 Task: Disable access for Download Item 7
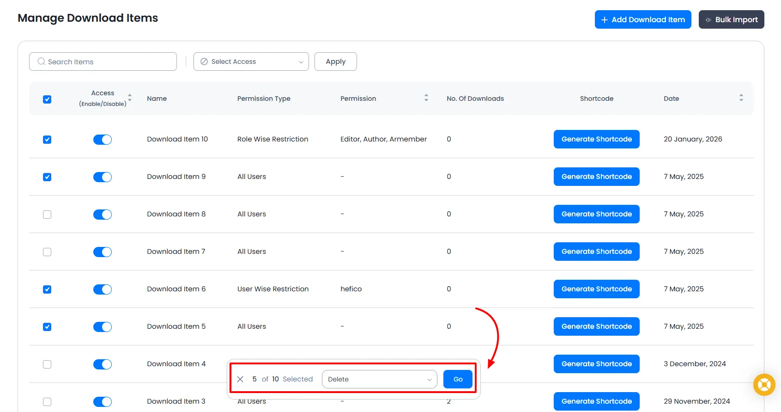[x=103, y=252]
